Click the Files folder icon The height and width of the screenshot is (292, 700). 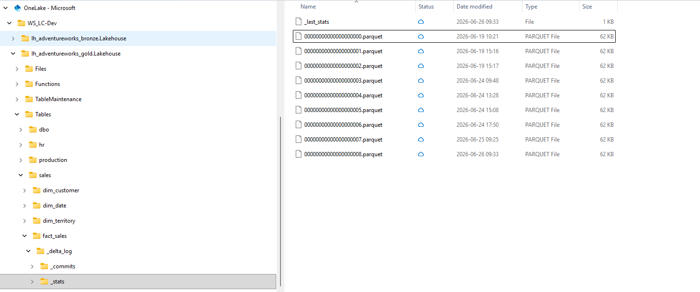29,69
